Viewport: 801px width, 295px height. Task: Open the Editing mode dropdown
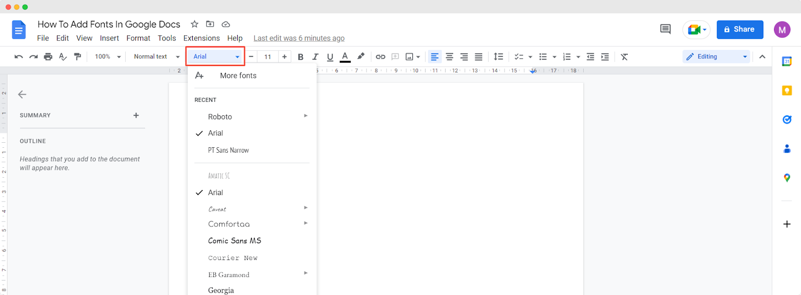[x=716, y=57]
